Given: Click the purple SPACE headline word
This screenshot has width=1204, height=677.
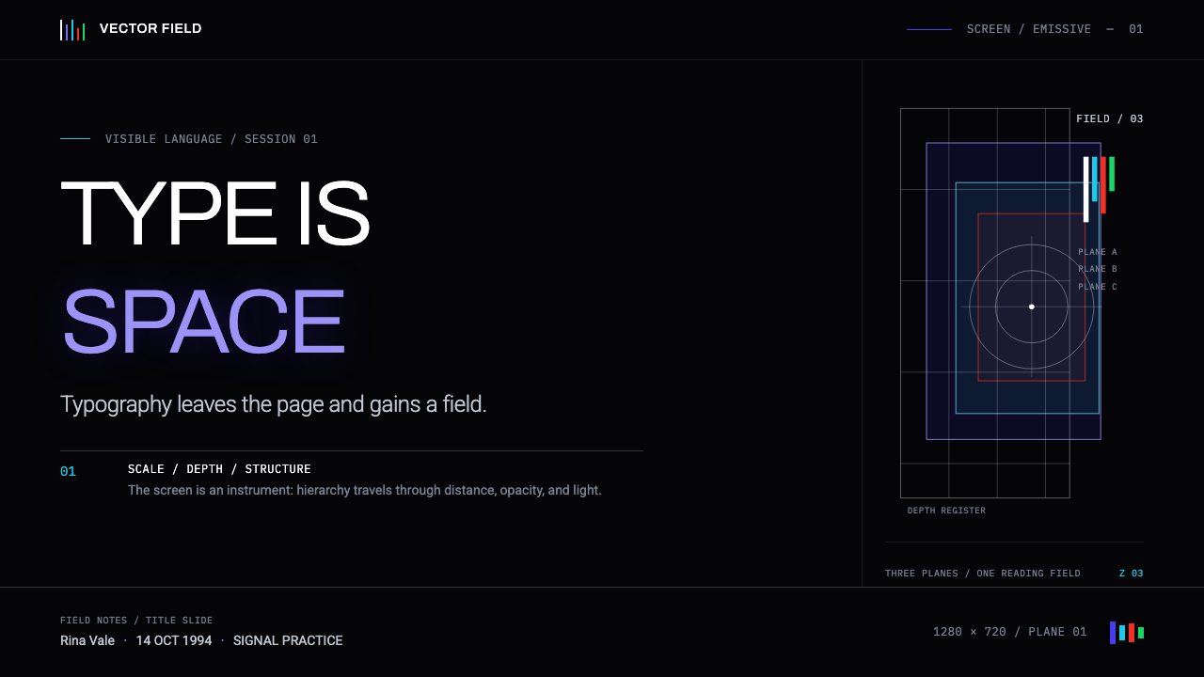Looking at the screenshot, I should click(203, 322).
